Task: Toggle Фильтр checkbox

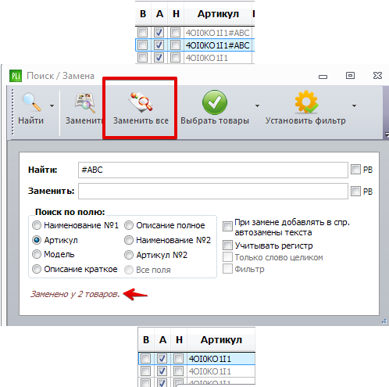Action: tap(227, 269)
